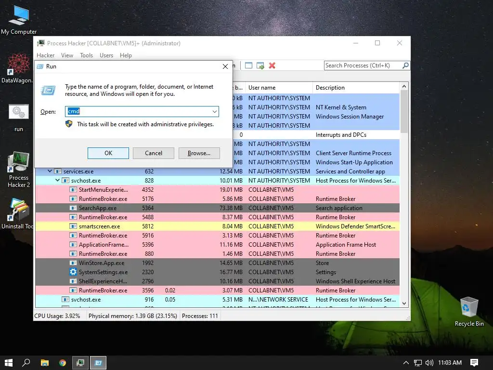Collapse the svchost.exe 828 tree node
This screenshot has width=493, height=370.
57,180
